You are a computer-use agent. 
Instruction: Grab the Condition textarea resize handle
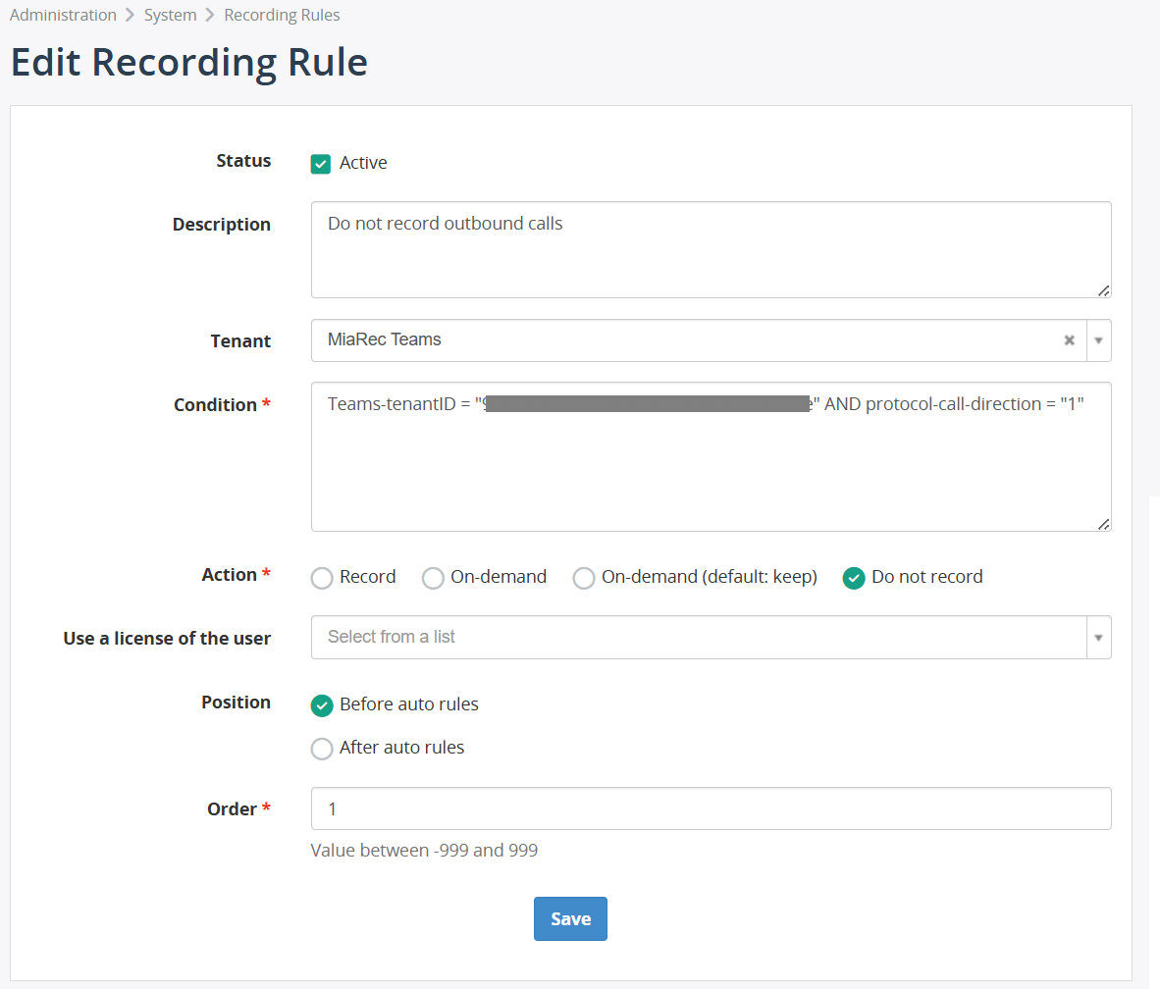tap(1104, 524)
